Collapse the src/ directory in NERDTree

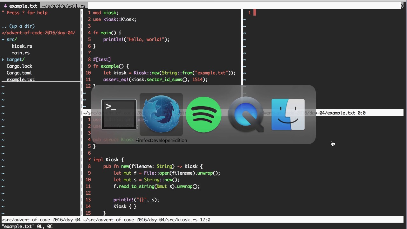pyautogui.click(x=10, y=39)
